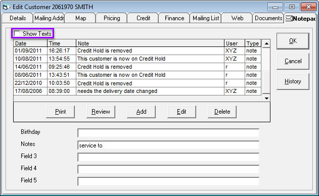Click the Time column header

[x=62, y=43]
